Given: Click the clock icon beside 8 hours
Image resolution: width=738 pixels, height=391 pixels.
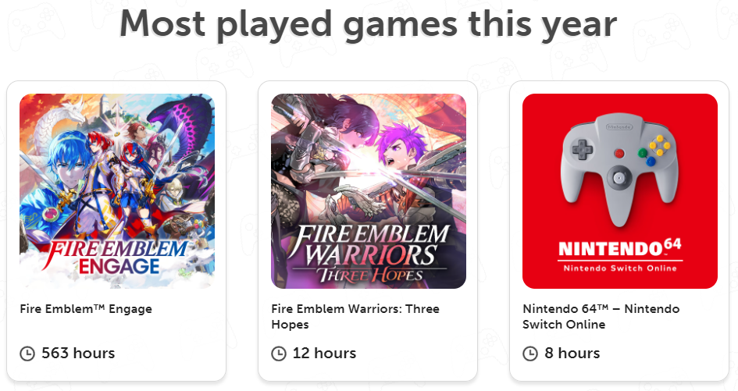Looking at the screenshot, I should coord(530,354).
